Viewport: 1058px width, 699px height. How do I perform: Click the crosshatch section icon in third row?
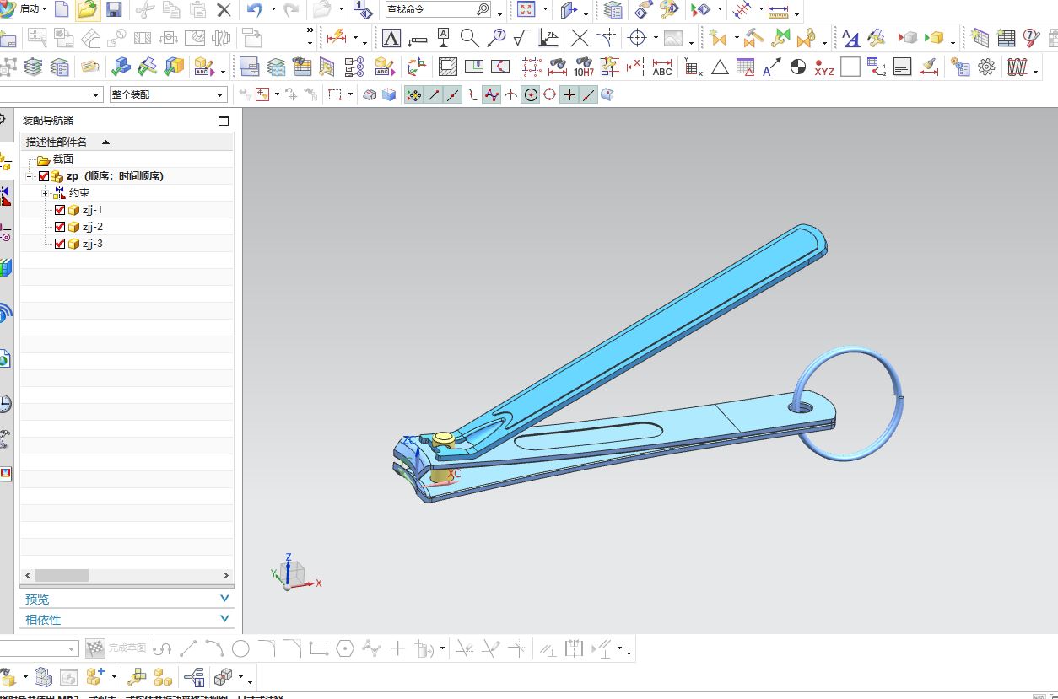point(448,67)
